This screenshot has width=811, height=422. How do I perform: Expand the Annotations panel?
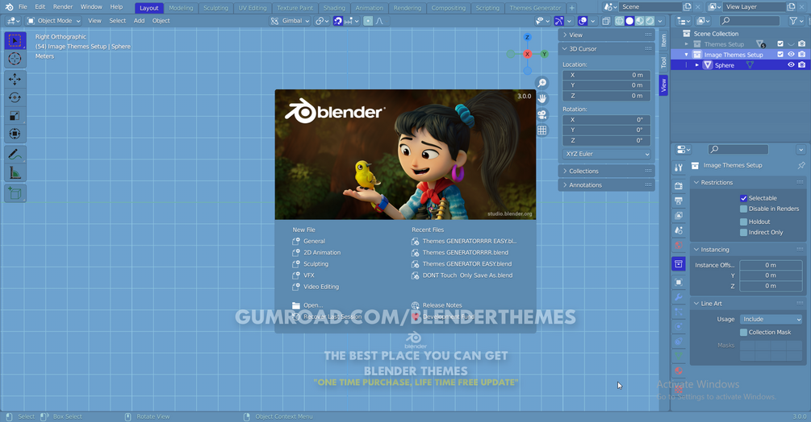(x=607, y=185)
